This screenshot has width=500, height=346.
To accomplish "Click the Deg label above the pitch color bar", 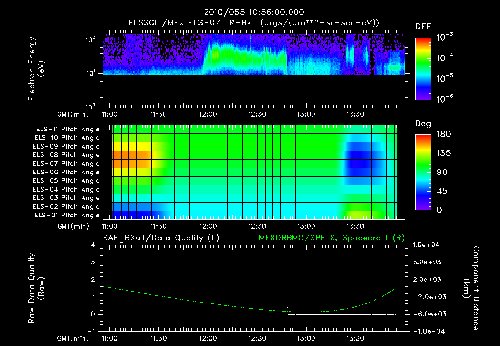I will (423, 124).
